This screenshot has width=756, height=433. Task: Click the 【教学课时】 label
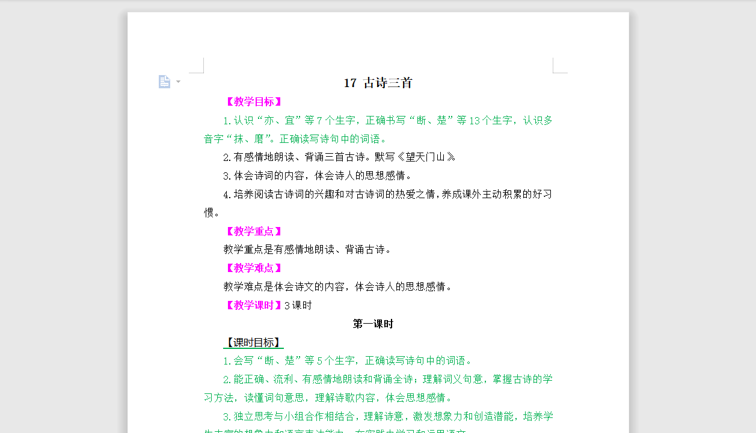tap(253, 305)
